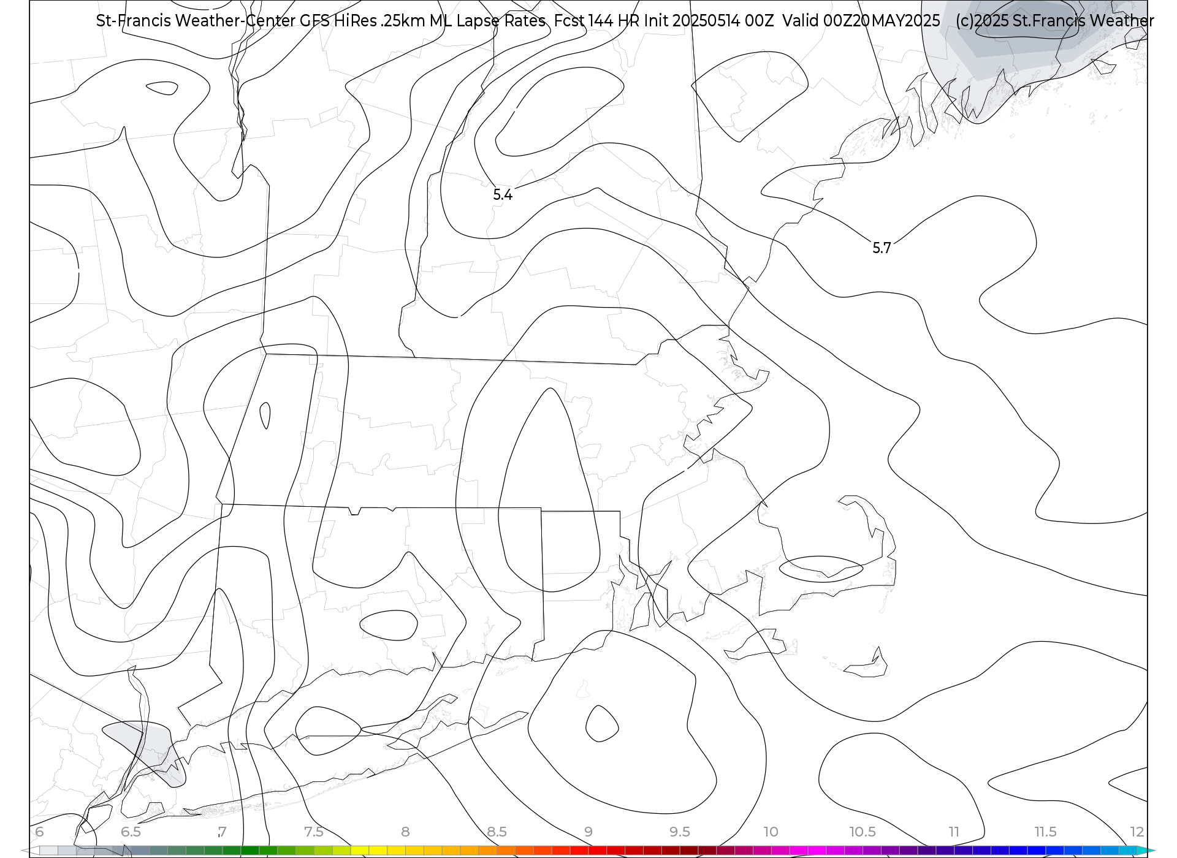Screen dimensions: 1177x858
Task: Click the colorbar label 11
Action: 954,832
